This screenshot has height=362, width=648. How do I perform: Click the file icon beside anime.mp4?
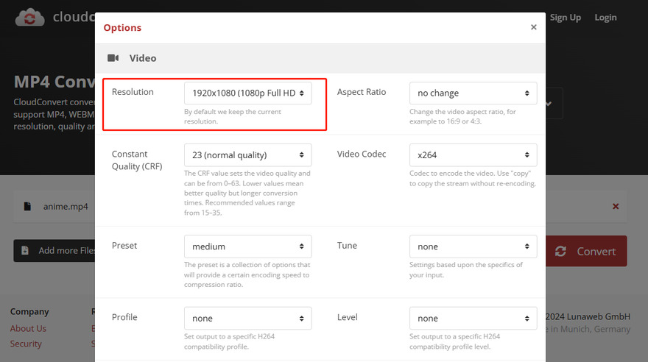click(x=27, y=207)
